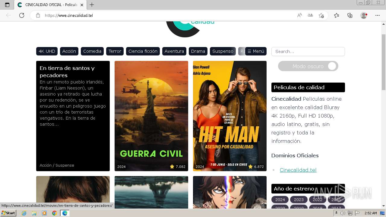Refresh the current page
386x217 pixels.
click(x=22, y=15)
